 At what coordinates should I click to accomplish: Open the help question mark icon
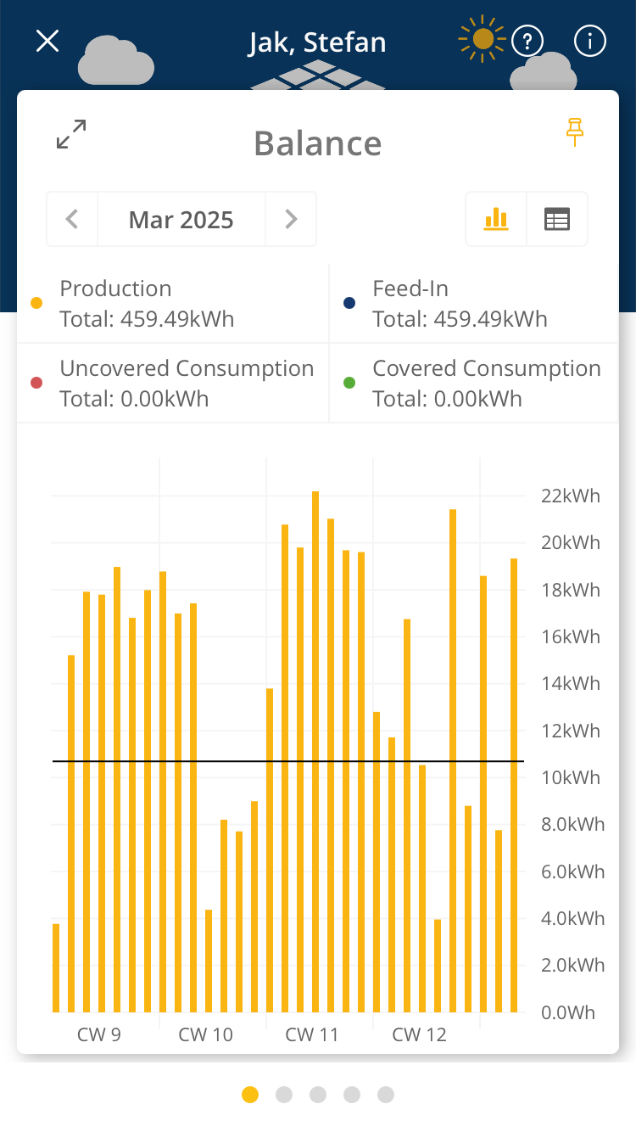[x=527, y=41]
